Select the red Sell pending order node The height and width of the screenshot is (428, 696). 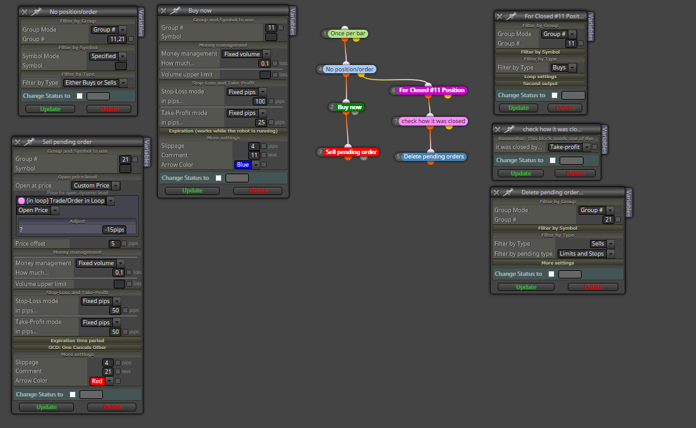point(351,152)
